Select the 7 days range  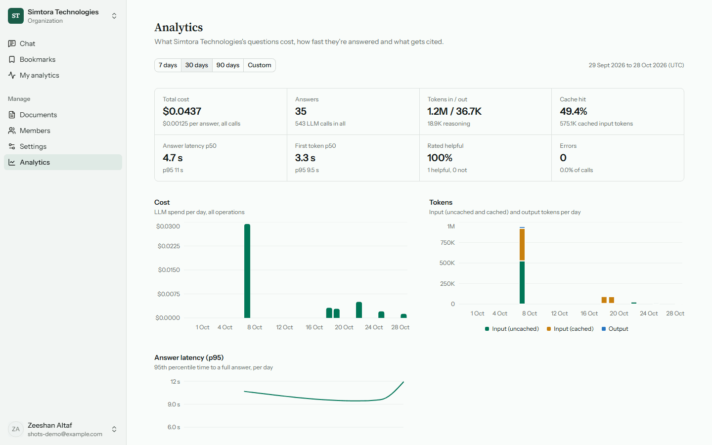point(168,65)
